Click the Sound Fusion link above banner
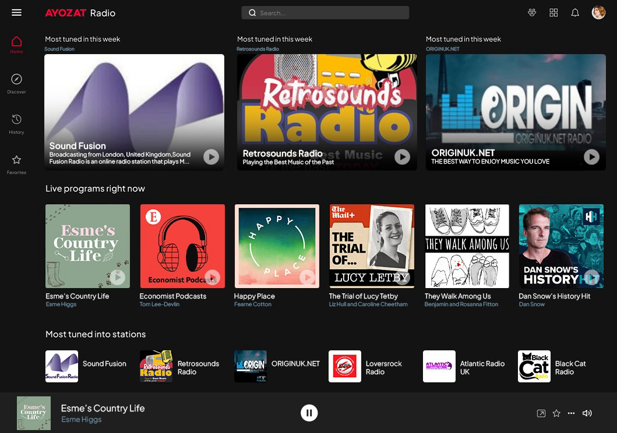 pos(59,49)
